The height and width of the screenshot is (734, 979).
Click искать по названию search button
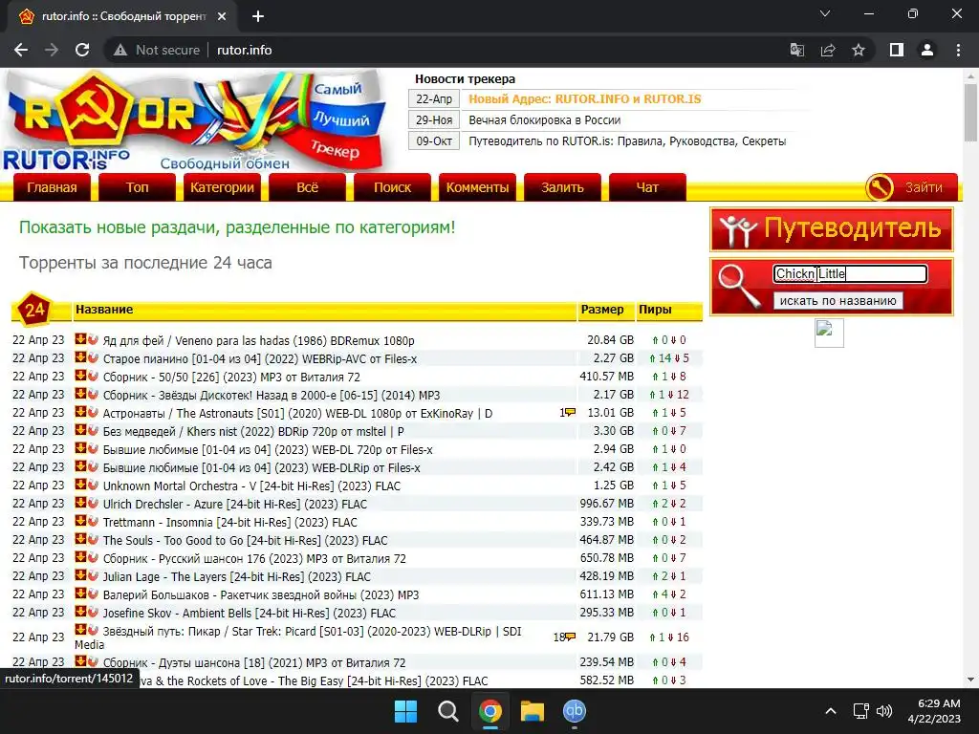click(838, 301)
